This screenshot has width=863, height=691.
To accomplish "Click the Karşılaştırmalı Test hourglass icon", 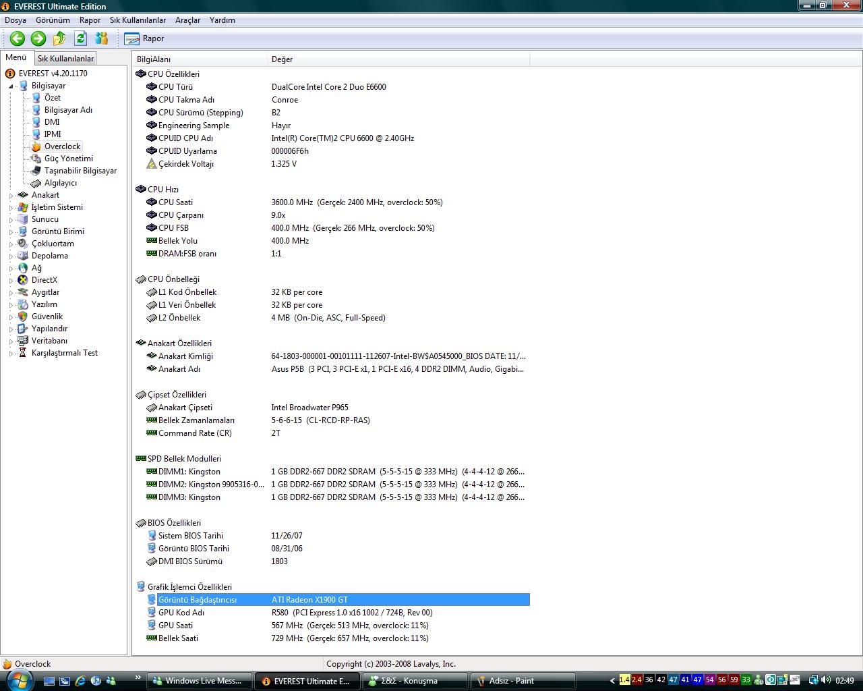I will [x=23, y=353].
